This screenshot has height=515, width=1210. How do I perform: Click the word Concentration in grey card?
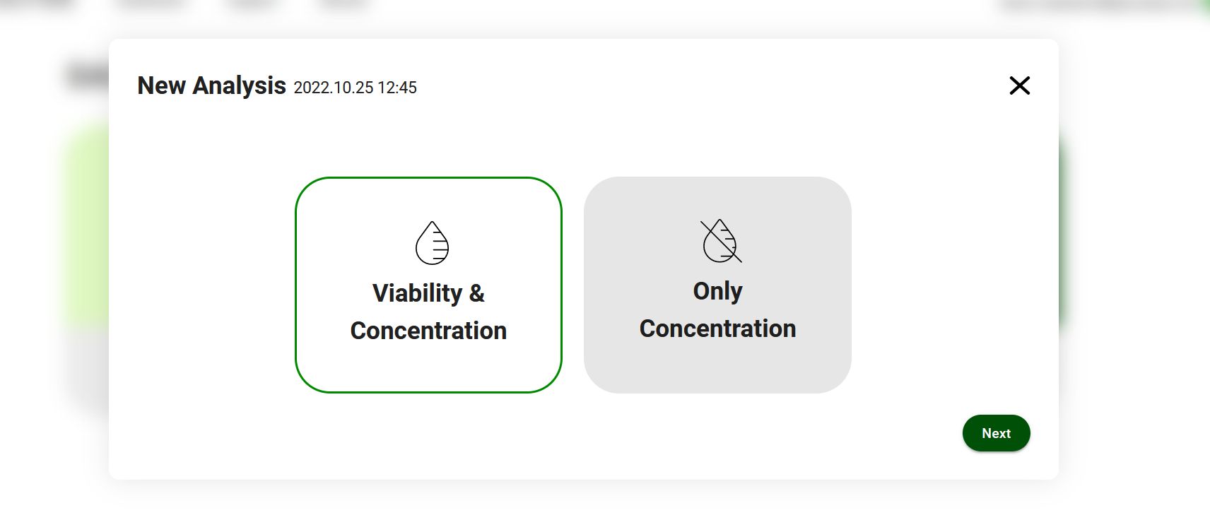coord(717,328)
